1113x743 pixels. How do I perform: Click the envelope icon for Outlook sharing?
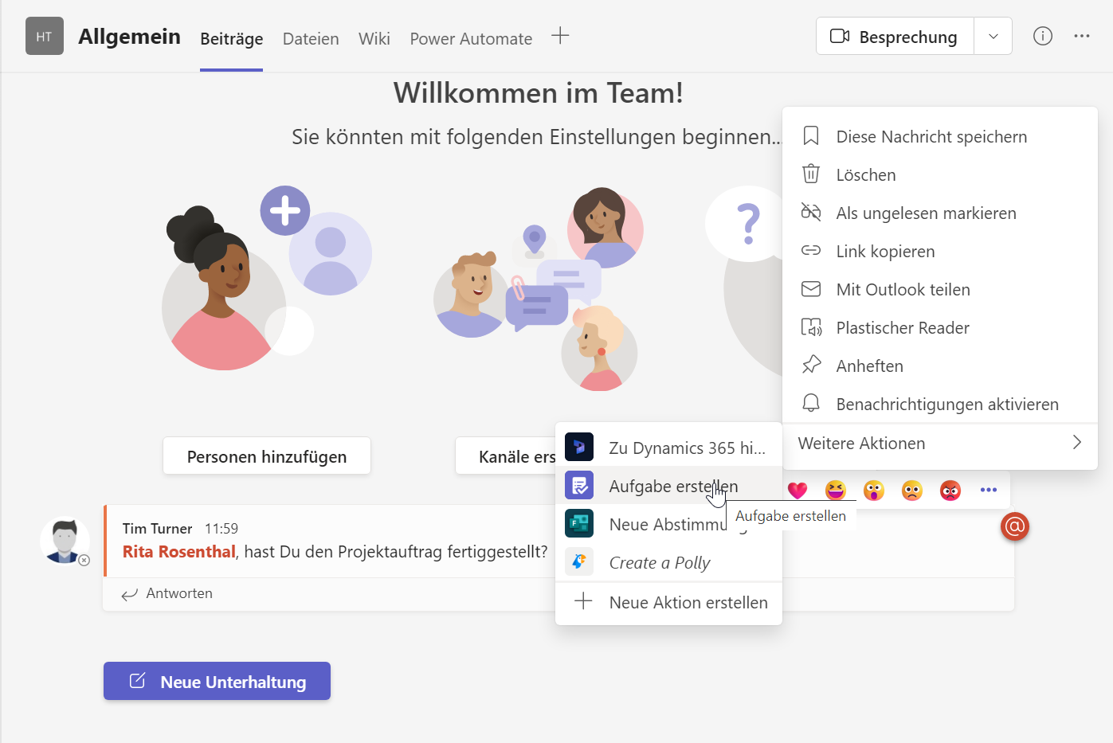tap(811, 288)
